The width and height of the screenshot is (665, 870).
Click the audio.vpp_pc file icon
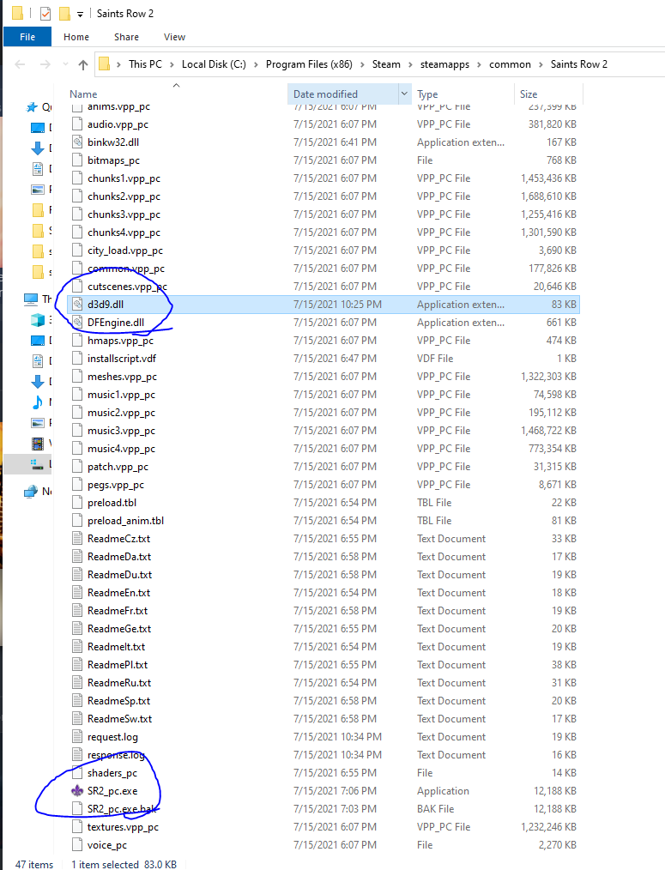point(78,124)
